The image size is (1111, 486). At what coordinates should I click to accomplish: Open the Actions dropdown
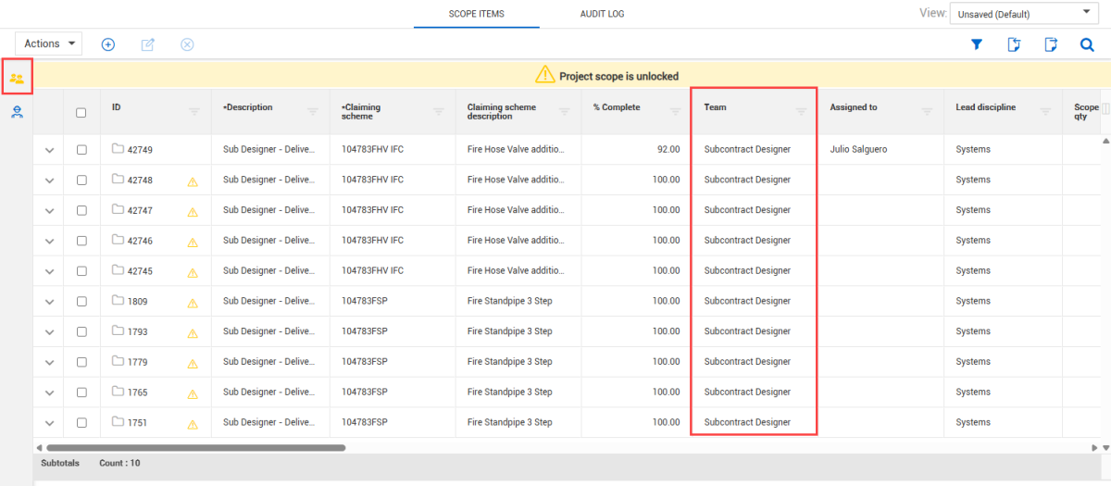click(49, 44)
